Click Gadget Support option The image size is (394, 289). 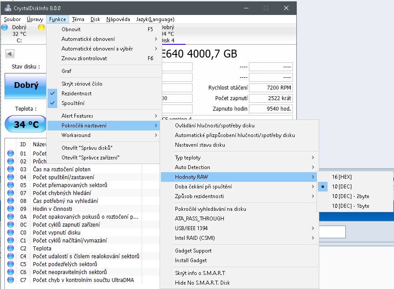240,251
